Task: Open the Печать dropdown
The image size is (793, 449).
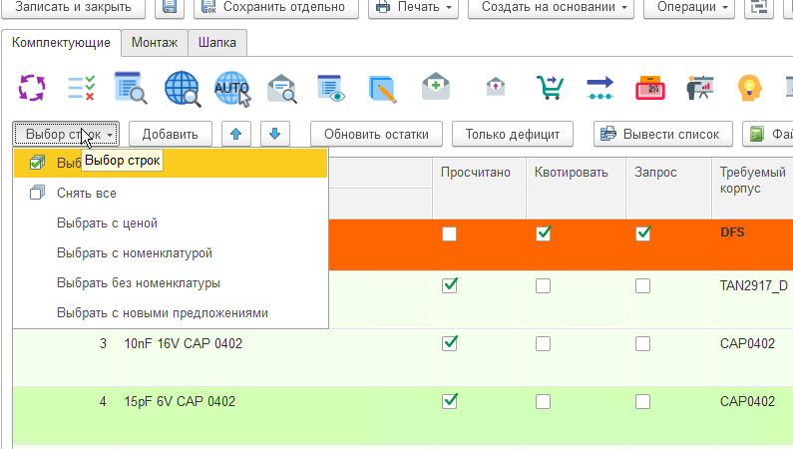Action: [412, 7]
